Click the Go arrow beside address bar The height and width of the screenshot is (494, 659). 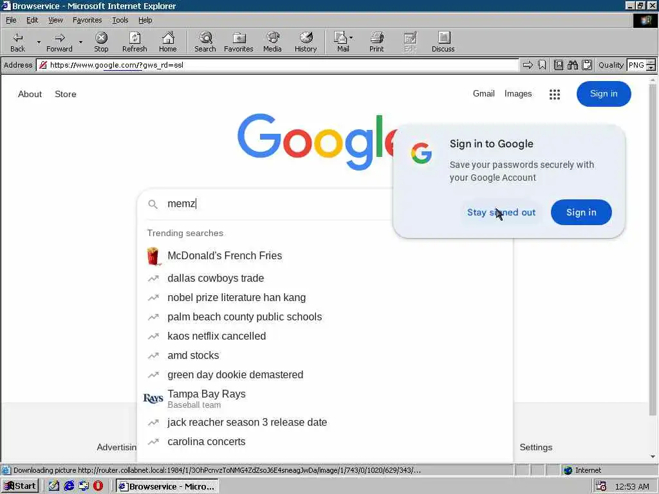[528, 65]
